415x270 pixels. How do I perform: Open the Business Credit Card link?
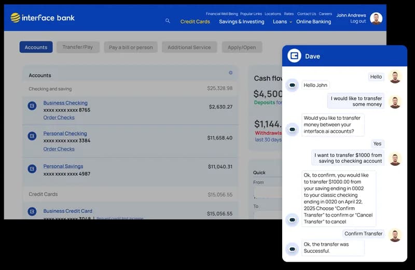pyautogui.click(x=68, y=211)
